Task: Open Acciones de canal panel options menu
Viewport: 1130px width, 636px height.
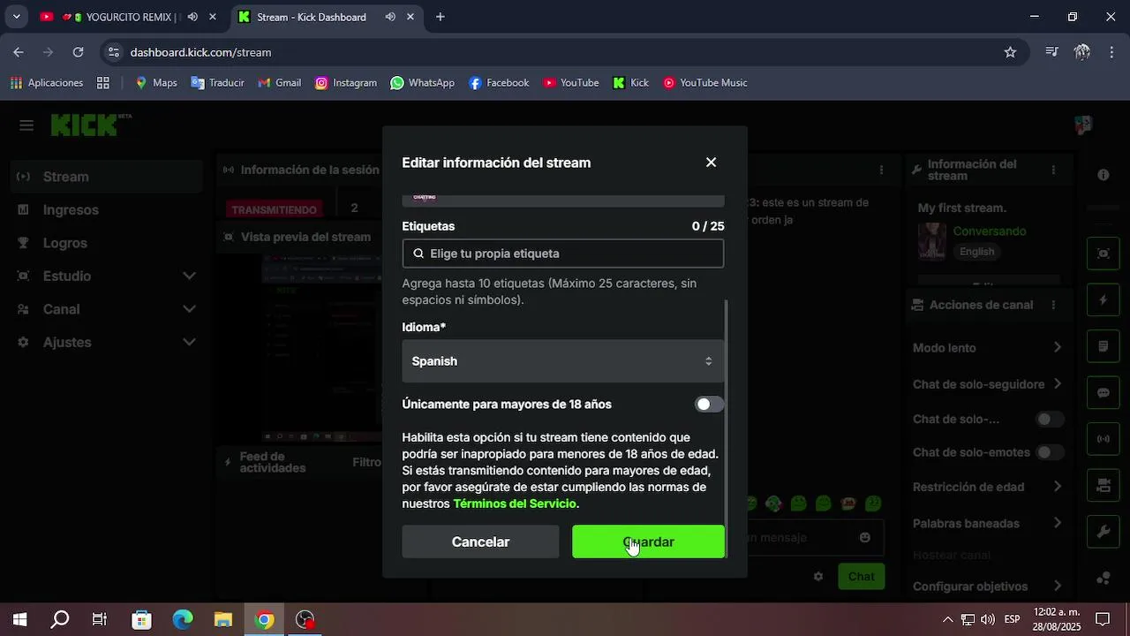Action: (x=1052, y=305)
